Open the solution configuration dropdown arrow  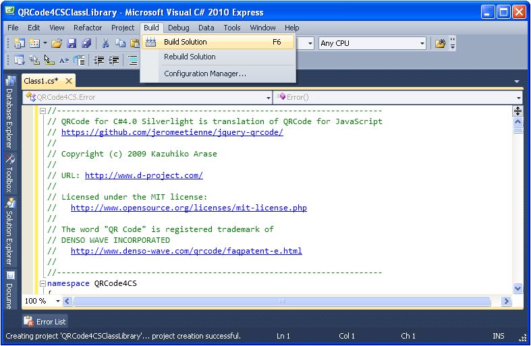(x=310, y=43)
